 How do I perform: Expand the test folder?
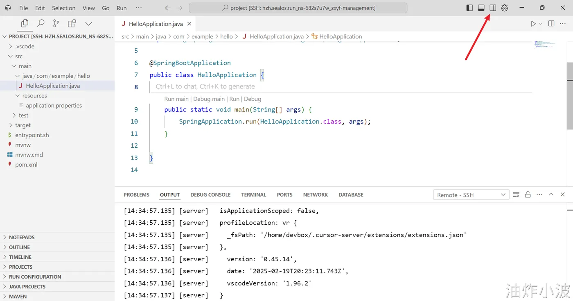[57, 115]
